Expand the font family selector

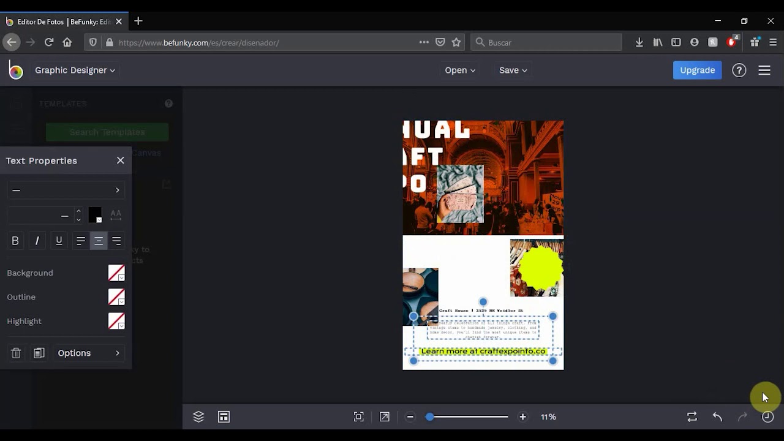tap(66, 190)
